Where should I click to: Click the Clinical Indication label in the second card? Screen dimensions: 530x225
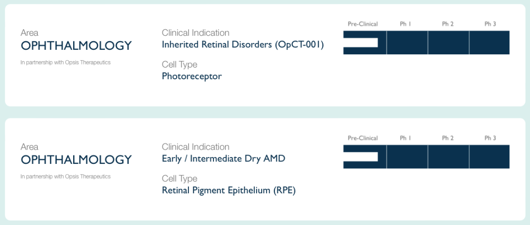[x=196, y=147]
